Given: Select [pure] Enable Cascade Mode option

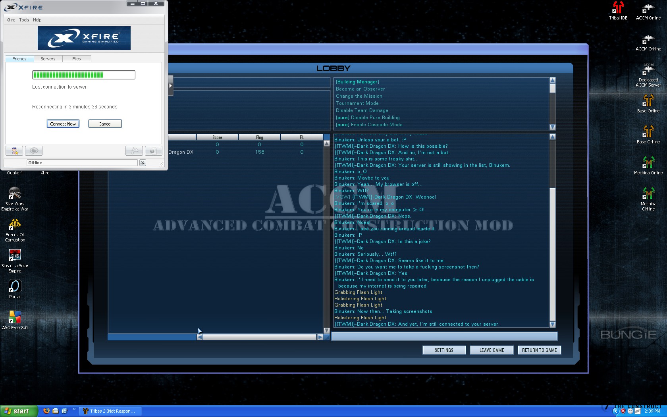Looking at the screenshot, I should (x=369, y=125).
